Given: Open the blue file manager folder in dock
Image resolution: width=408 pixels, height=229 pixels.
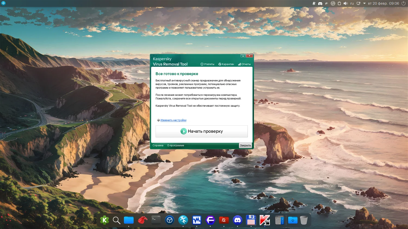Looking at the screenshot, I should tap(129, 220).
